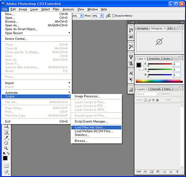
Task: Open the Normal blend mode dropdown
Action: tap(147, 94)
